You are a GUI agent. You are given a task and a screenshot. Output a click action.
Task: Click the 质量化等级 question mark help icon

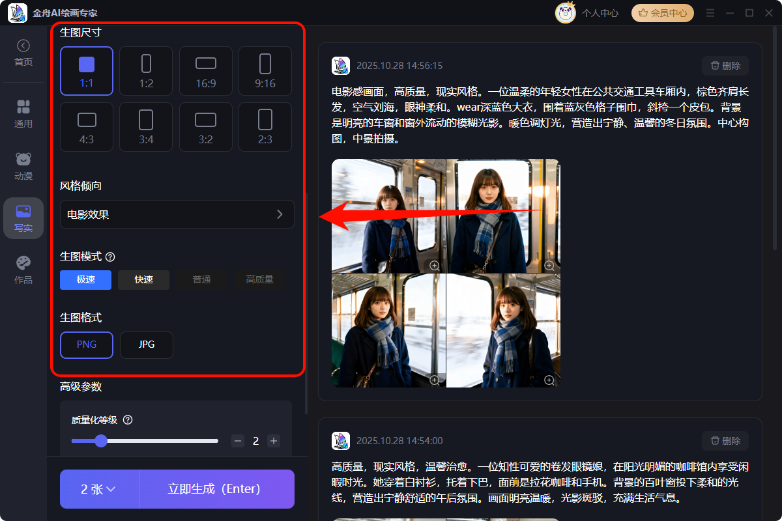[x=128, y=420]
